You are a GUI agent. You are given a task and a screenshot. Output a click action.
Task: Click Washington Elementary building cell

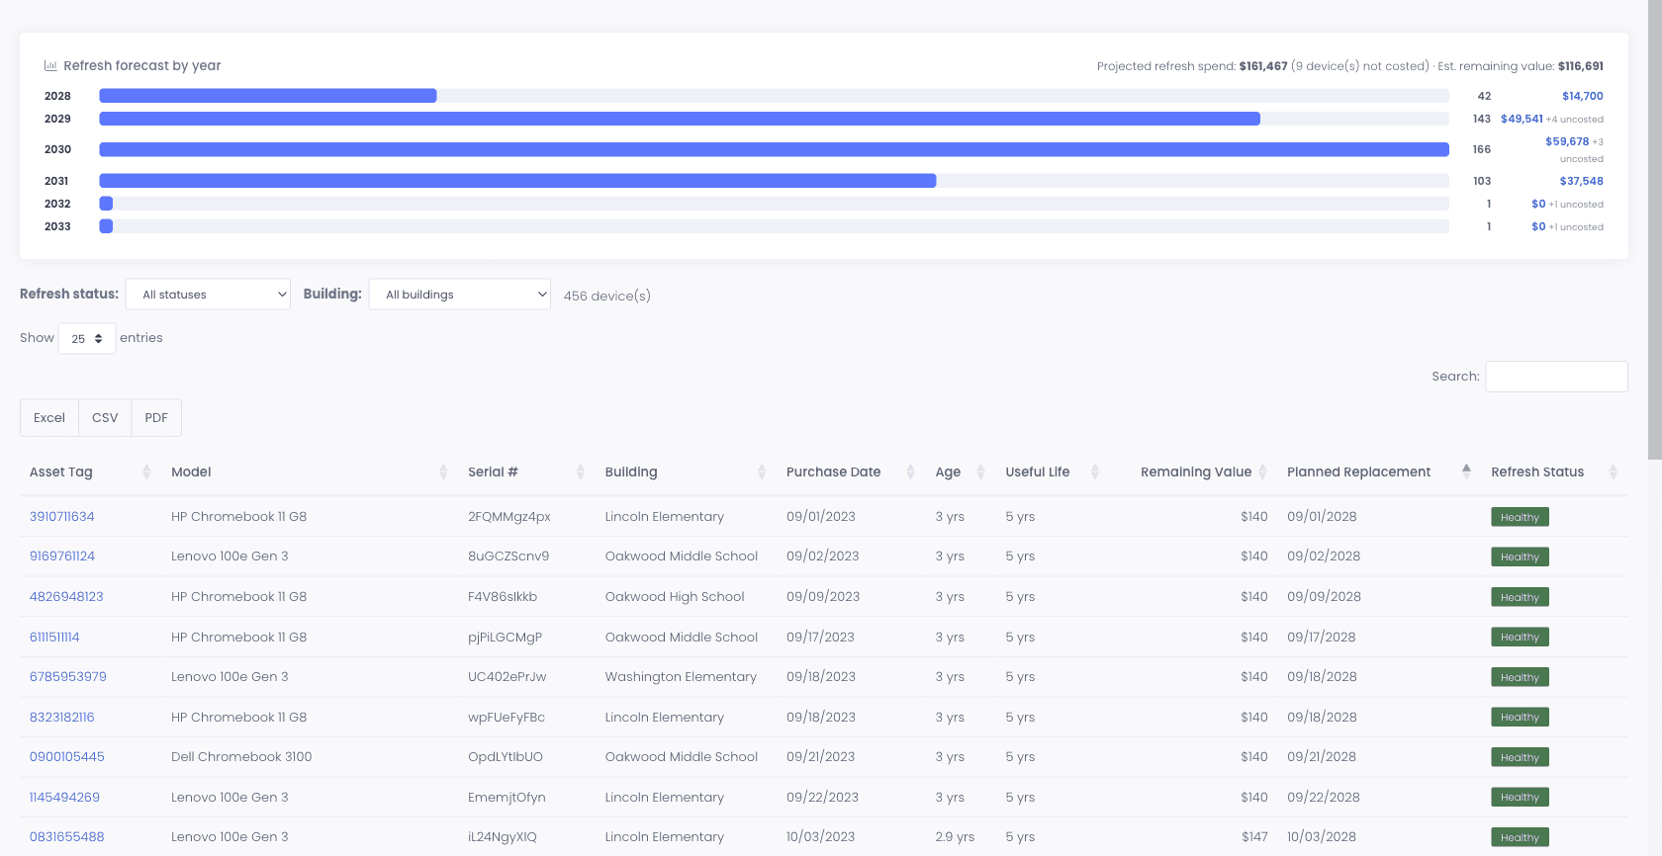point(681,677)
